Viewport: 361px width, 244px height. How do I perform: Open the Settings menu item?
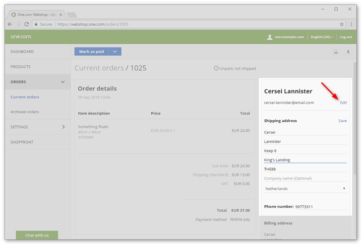[x=38, y=127]
